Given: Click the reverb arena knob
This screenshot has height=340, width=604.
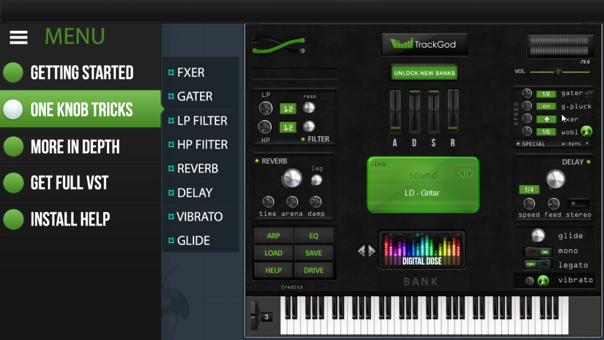Looking at the screenshot, I should (292, 202).
